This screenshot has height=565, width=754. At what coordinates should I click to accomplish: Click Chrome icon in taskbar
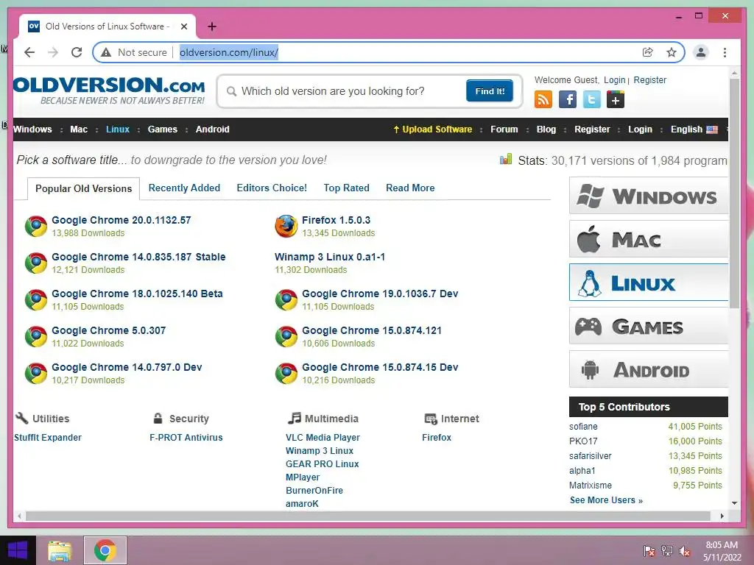point(105,550)
